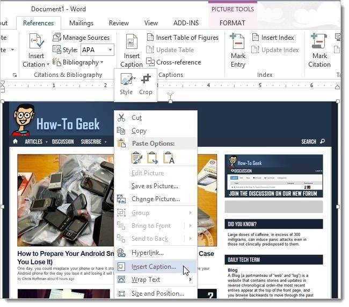Expand the Bibliography dropdown arrow
Image resolution: width=349 pixels, height=307 pixels.
point(101,62)
